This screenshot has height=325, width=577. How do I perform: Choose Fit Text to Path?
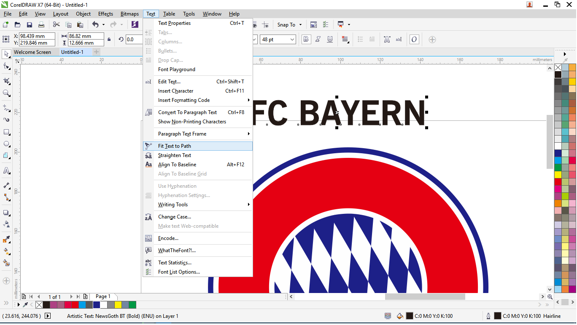[x=175, y=146]
